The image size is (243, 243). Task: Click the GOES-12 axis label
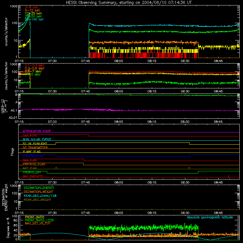tap(4, 106)
